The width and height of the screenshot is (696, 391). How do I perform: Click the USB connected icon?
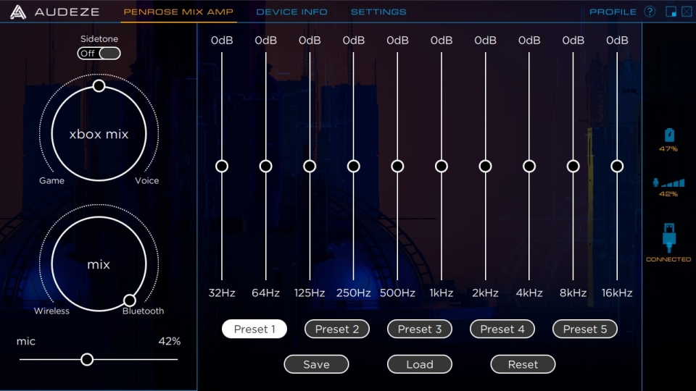pyautogui.click(x=669, y=237)
